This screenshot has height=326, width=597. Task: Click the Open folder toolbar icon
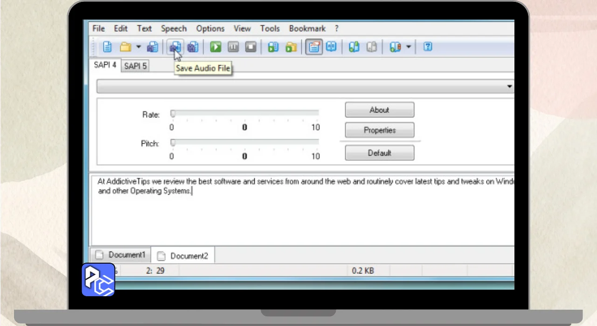point(125,47)
